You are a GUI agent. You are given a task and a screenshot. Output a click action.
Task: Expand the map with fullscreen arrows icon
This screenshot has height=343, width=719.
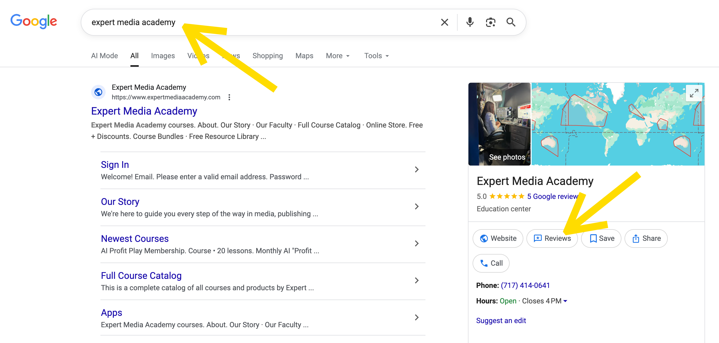click(694, 93)
